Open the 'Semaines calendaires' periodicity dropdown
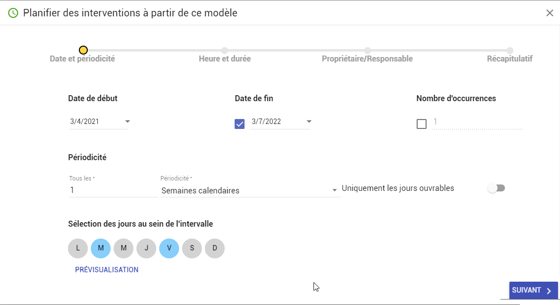The image size is (560, 305). click(250, 190)
